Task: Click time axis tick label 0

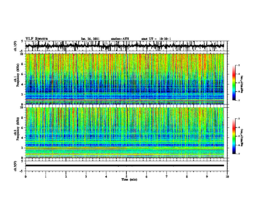Action: [26, 177]
